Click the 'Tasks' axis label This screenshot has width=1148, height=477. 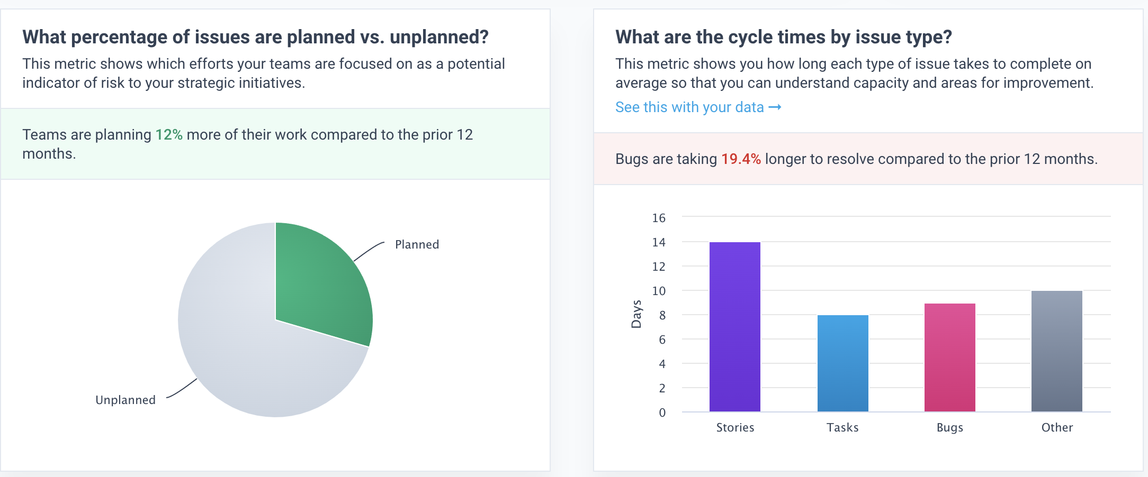click(x=843, y=427)
